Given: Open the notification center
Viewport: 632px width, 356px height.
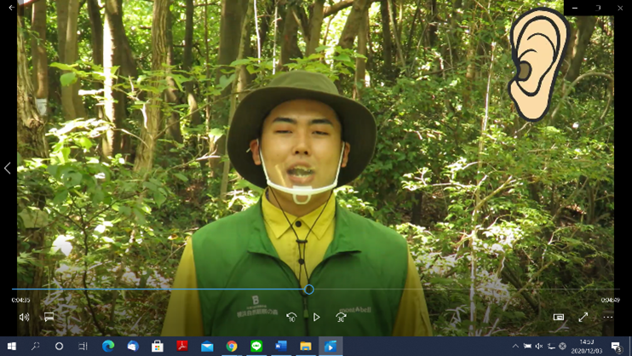Looking at the screenshot, I should click(x=616, y=347).
